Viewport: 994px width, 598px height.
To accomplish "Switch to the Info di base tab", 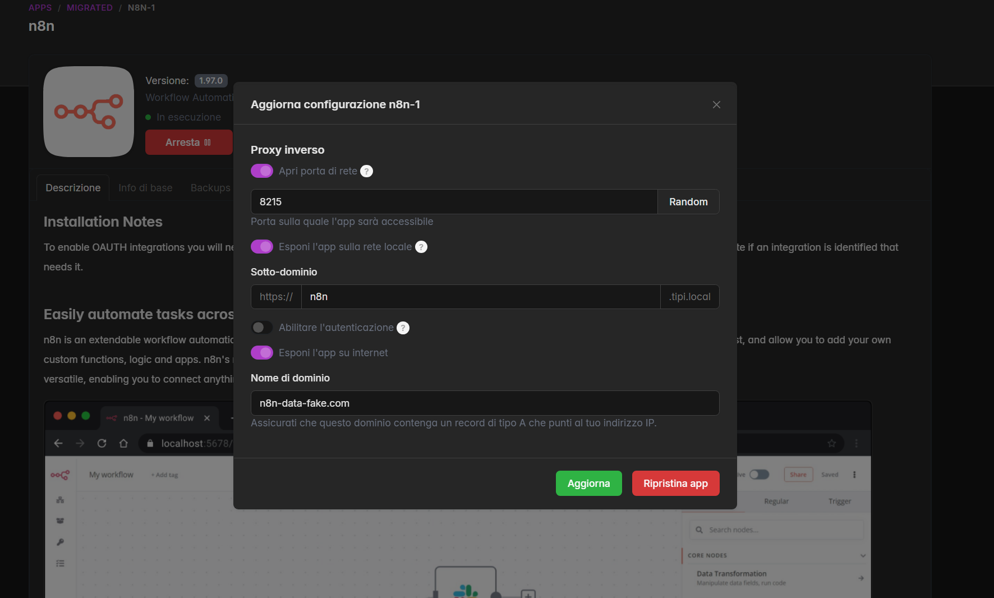I will pyautogui.click(x=145, y=188).
